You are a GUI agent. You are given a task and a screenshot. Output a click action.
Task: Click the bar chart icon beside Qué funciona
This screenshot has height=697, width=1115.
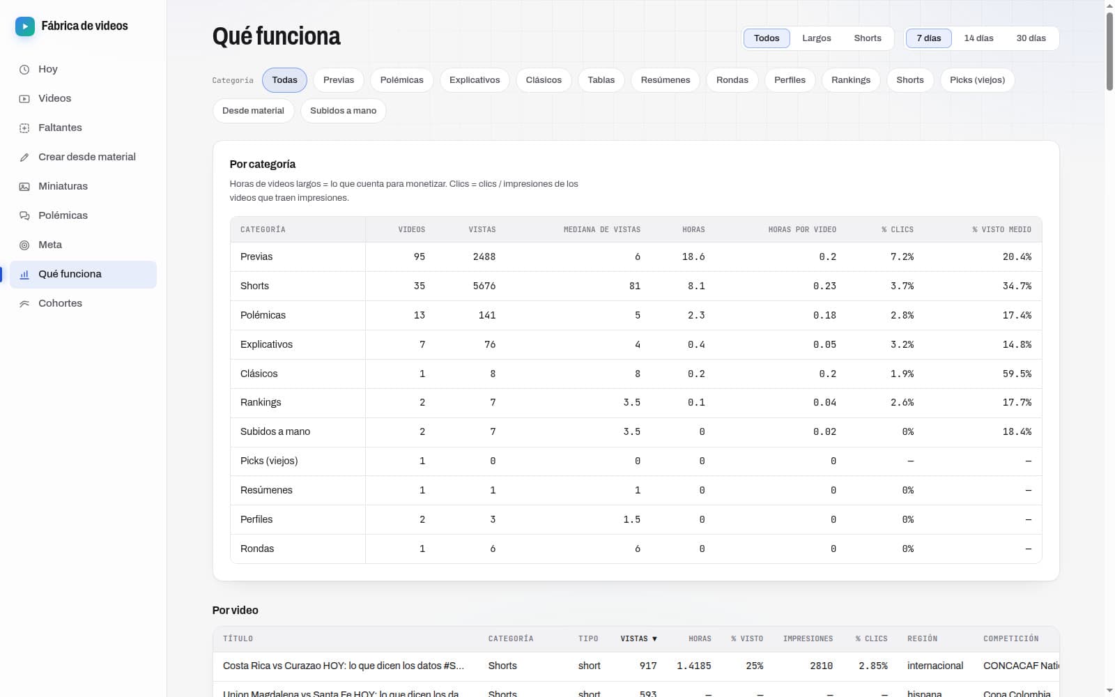[x=24, y=274]
